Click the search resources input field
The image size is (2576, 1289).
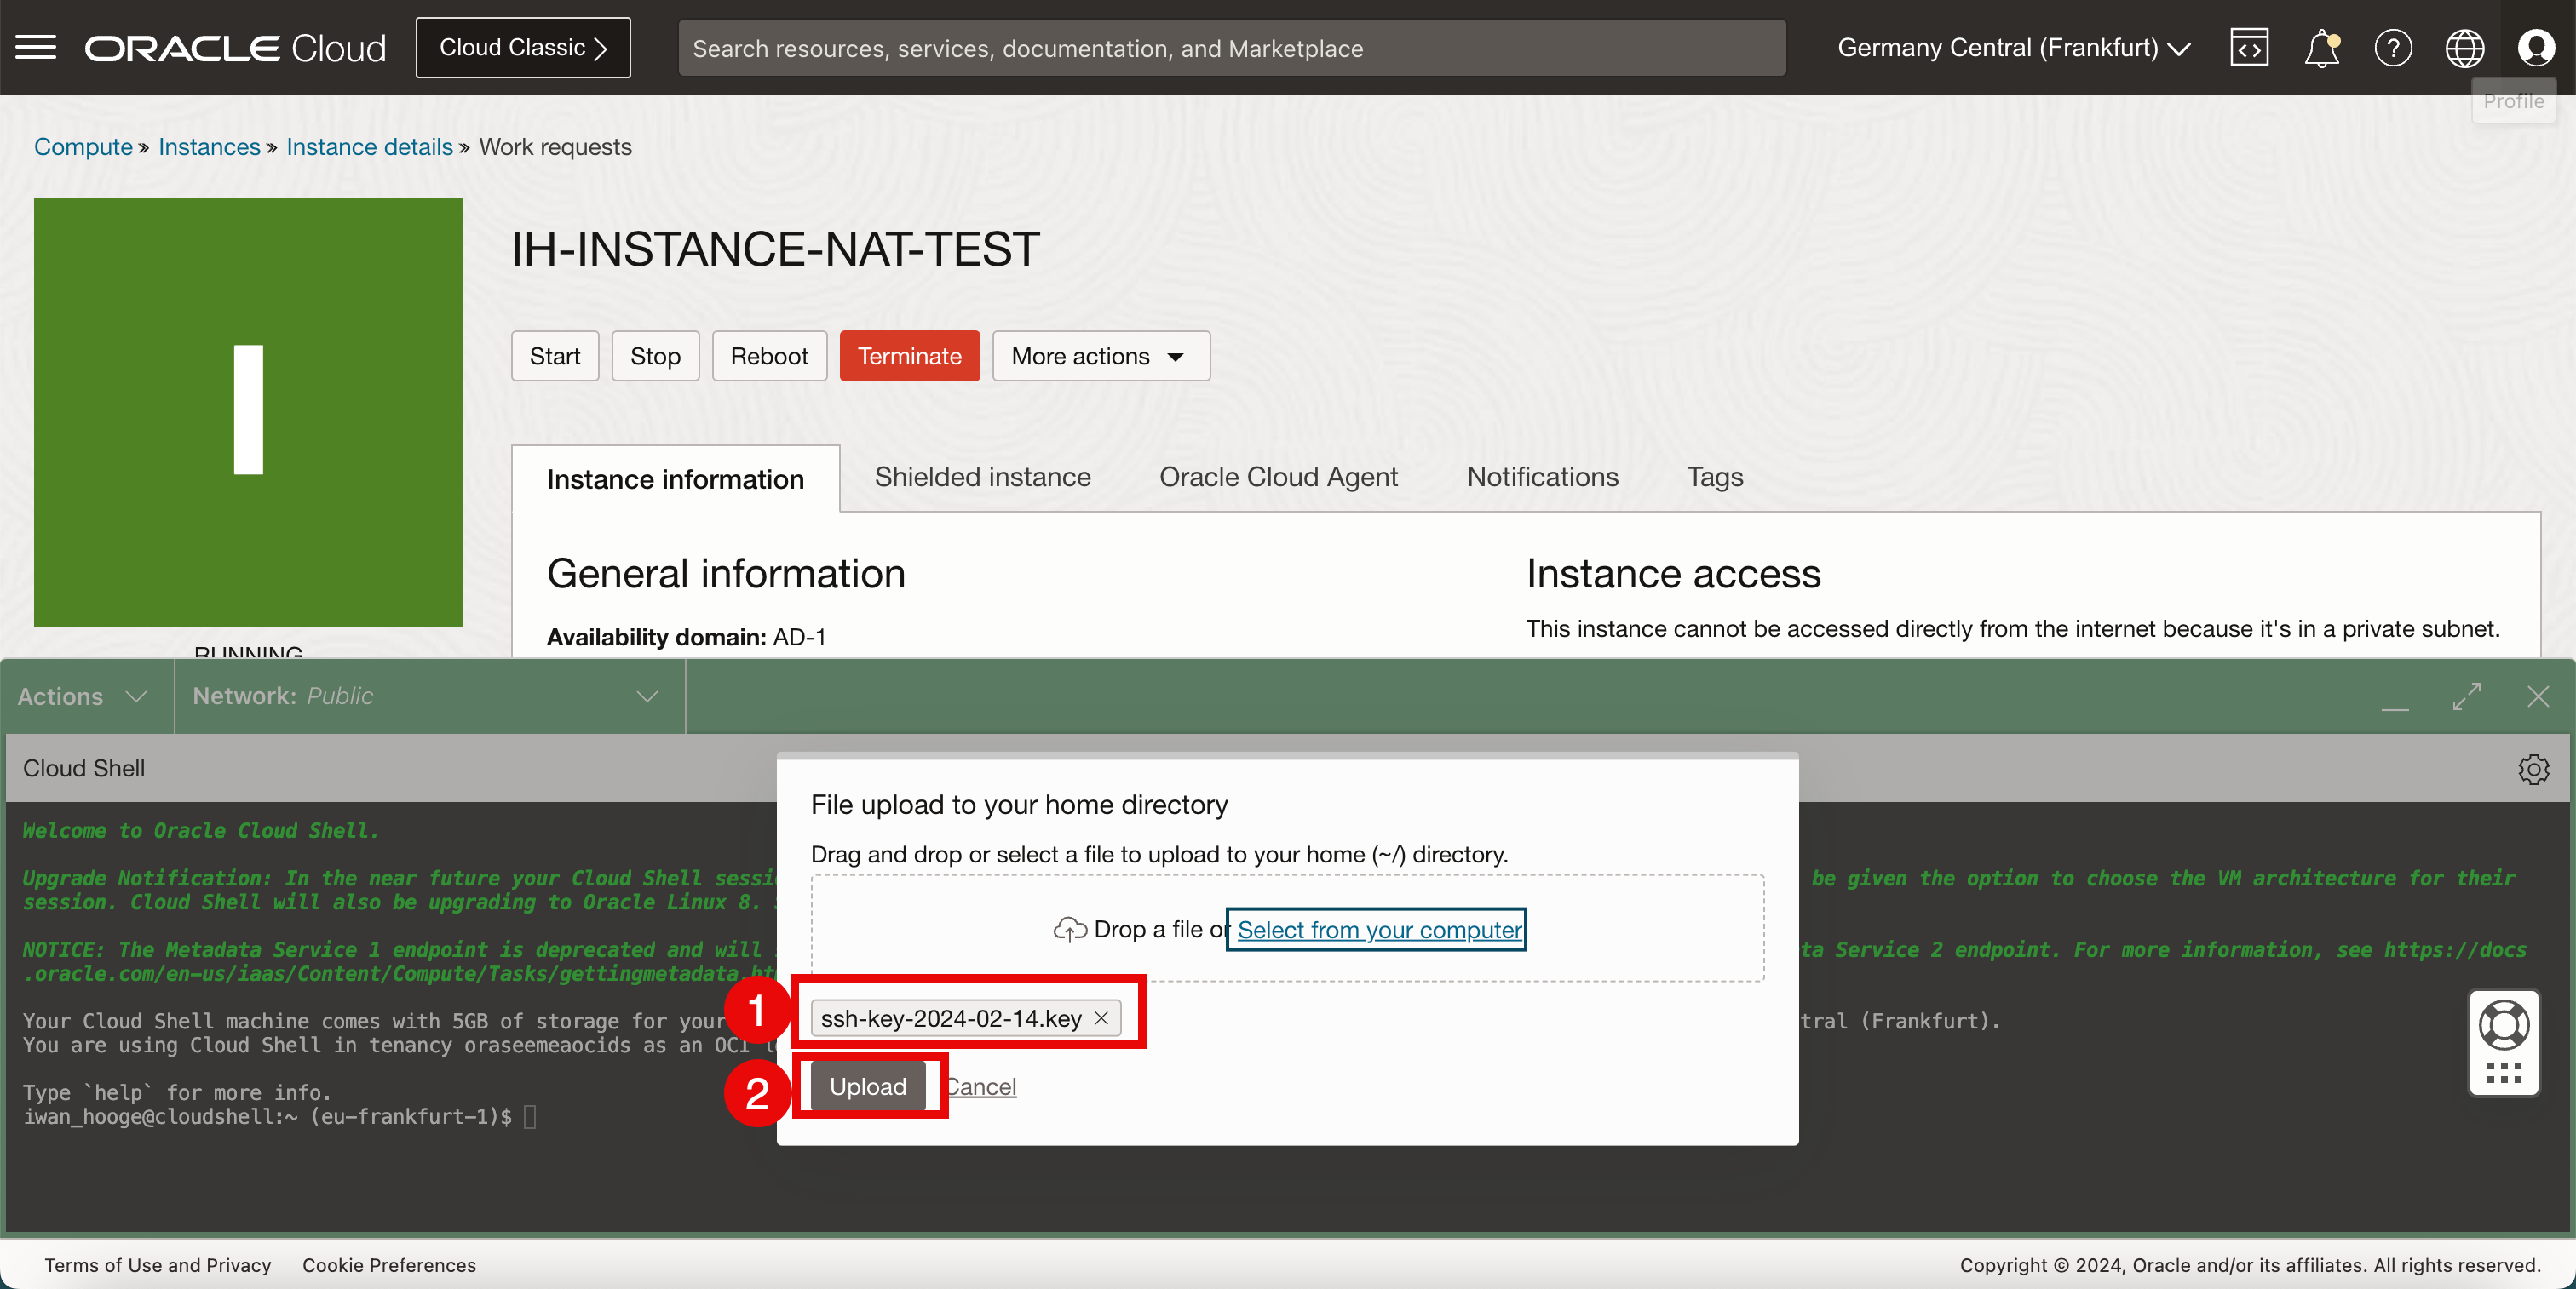click(x=1230, y=48)
